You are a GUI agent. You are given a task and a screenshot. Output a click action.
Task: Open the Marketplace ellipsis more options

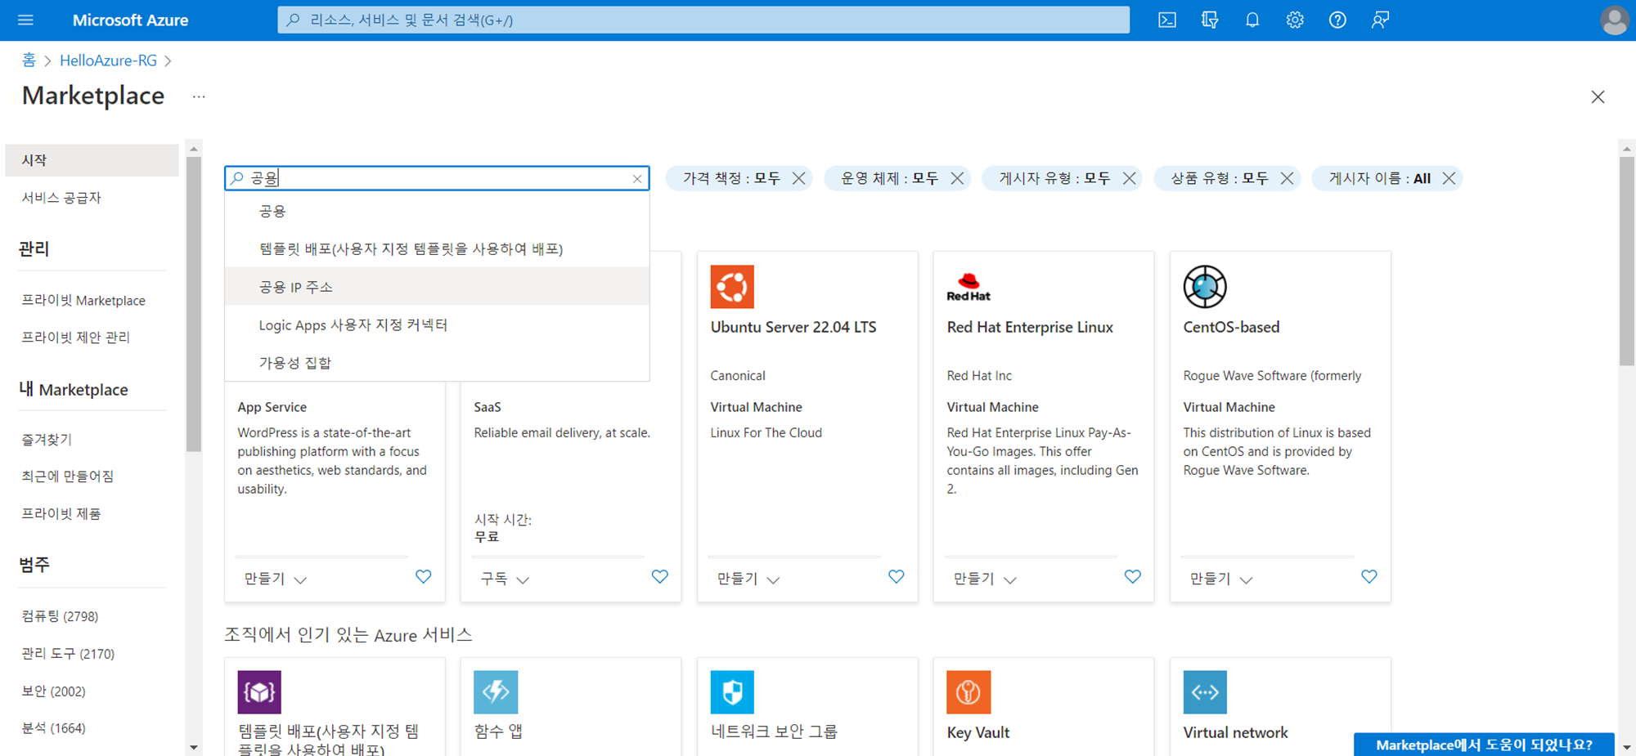pyautogui.click(x=199, y=96)
